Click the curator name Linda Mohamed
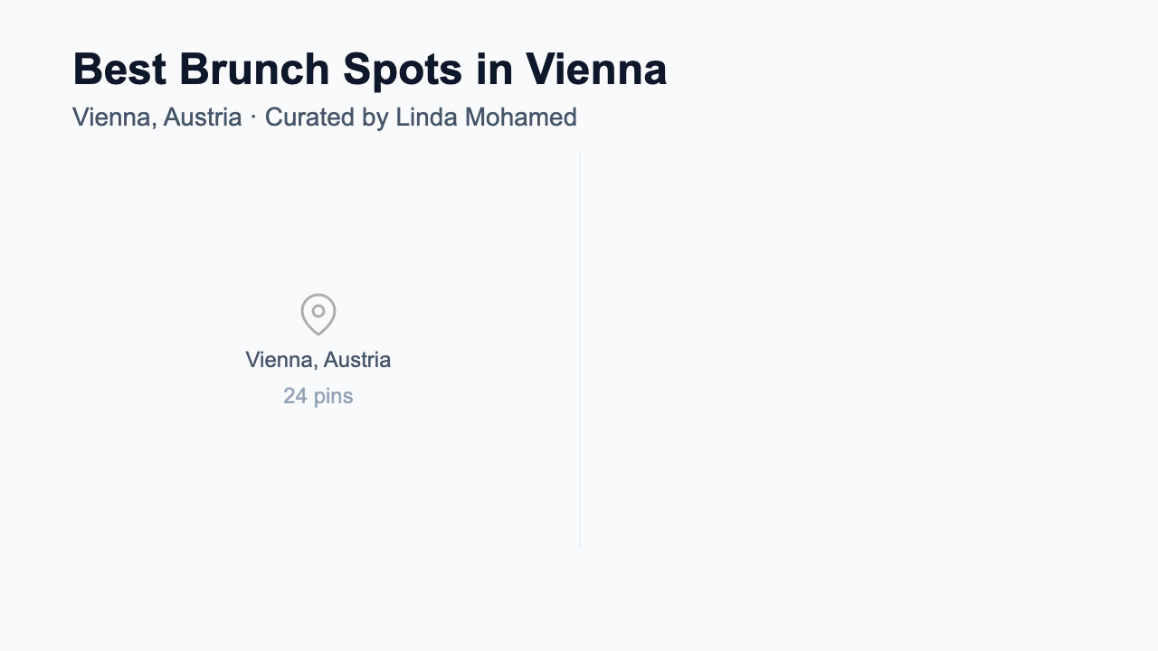The image size is (1158, 651). [486, 118]
